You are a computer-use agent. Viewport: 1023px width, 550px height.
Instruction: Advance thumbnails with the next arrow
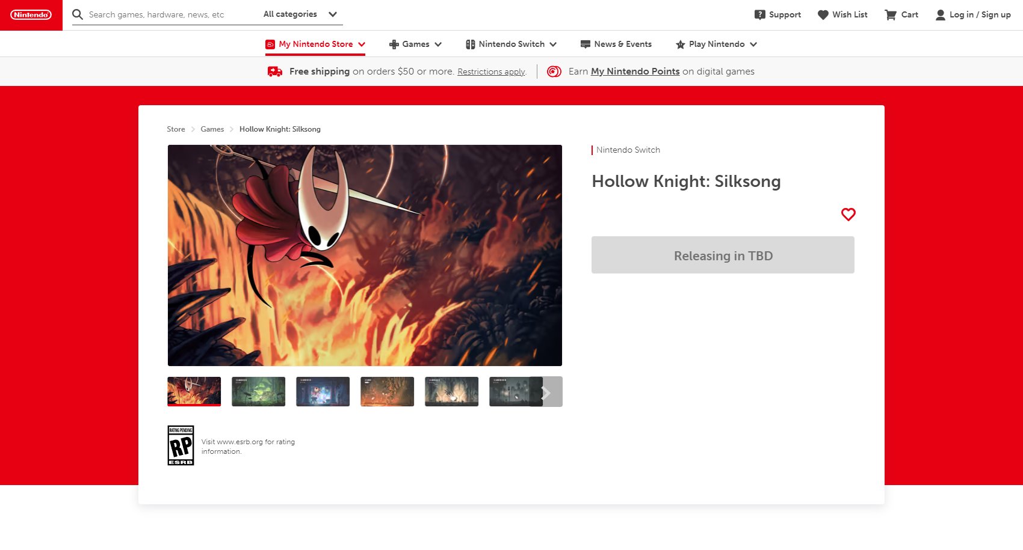tap(546, 392)
